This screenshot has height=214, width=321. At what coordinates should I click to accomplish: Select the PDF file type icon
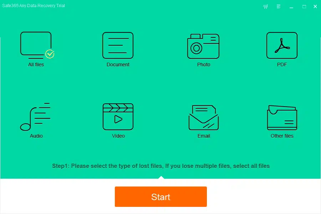click(282, 45)
